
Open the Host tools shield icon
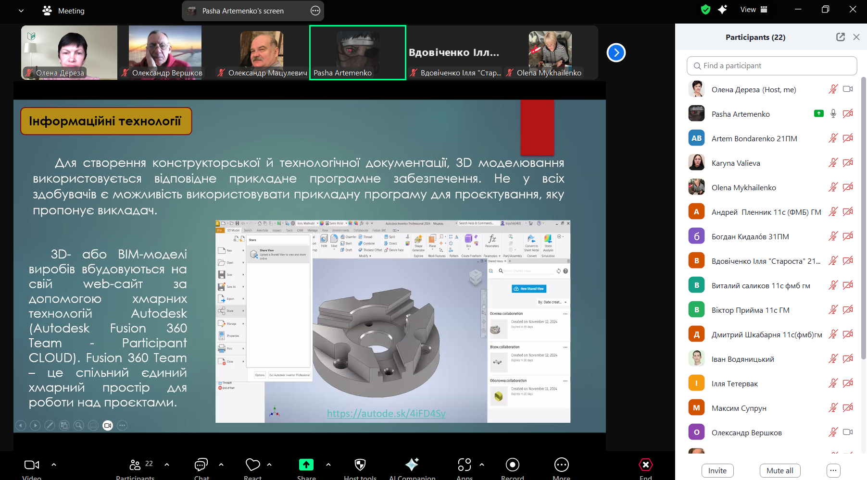pos(360,465)
